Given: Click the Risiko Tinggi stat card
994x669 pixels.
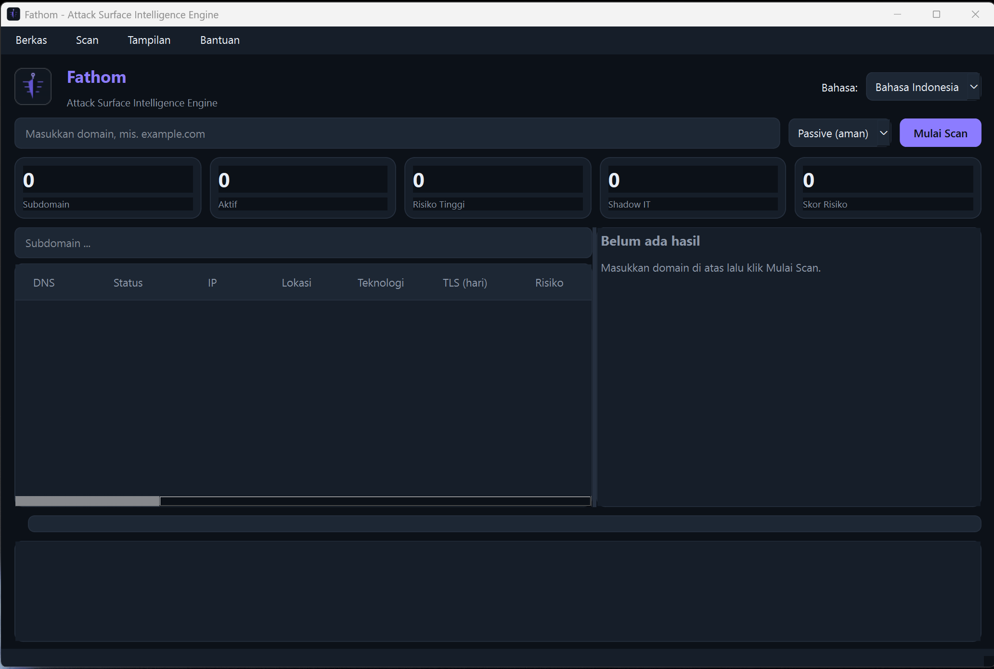Looking at the screenshot, I should pyautogui.click(x=498, y=188).
